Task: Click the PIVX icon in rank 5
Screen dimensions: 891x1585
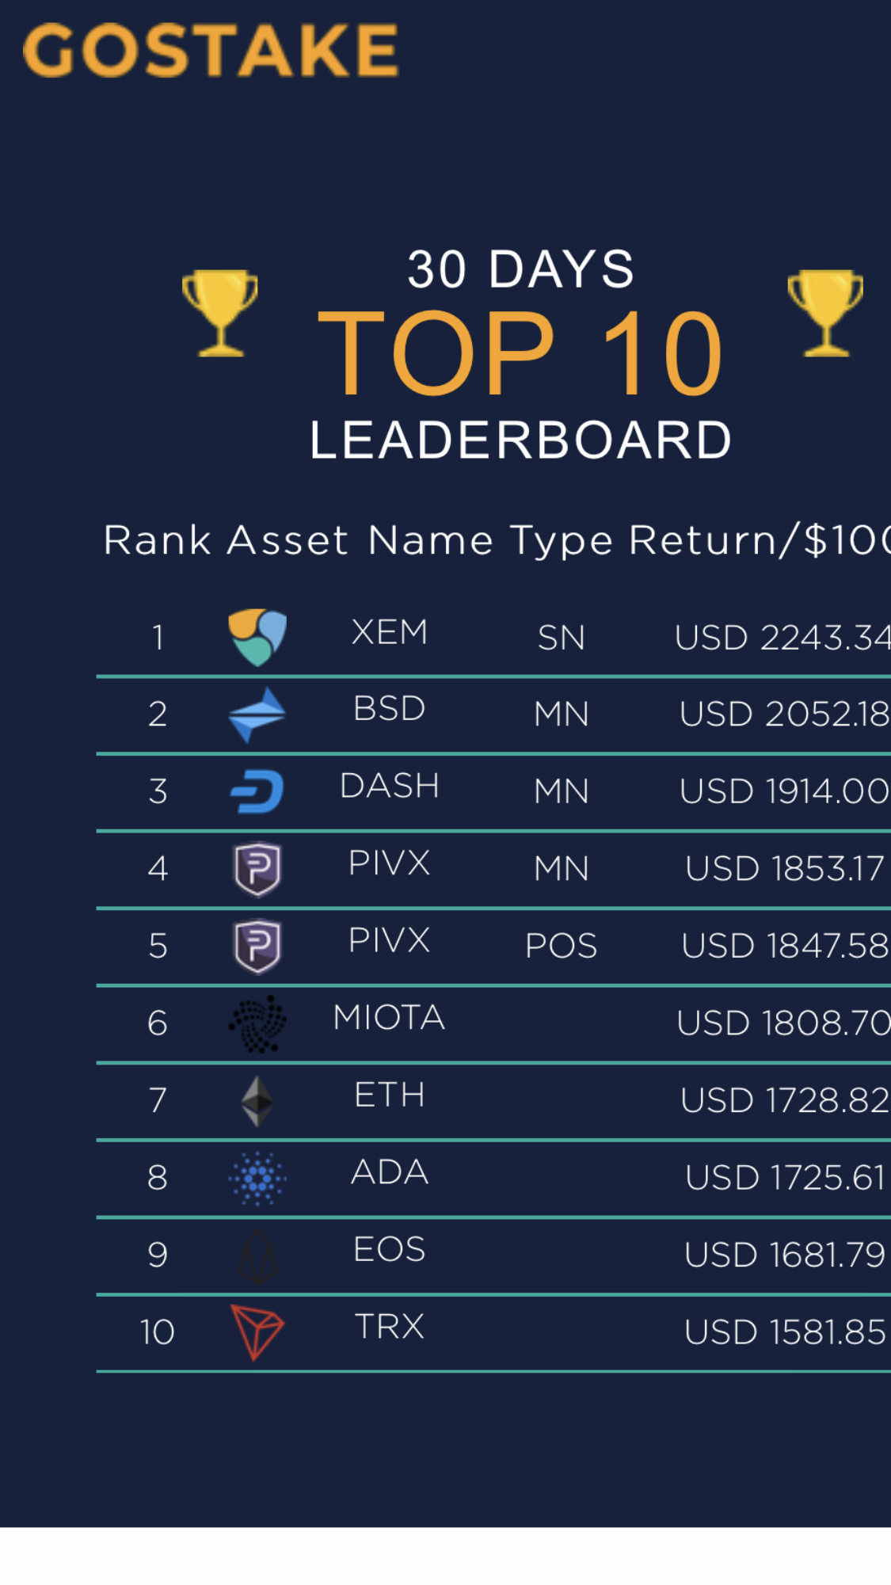Action: 257,946
